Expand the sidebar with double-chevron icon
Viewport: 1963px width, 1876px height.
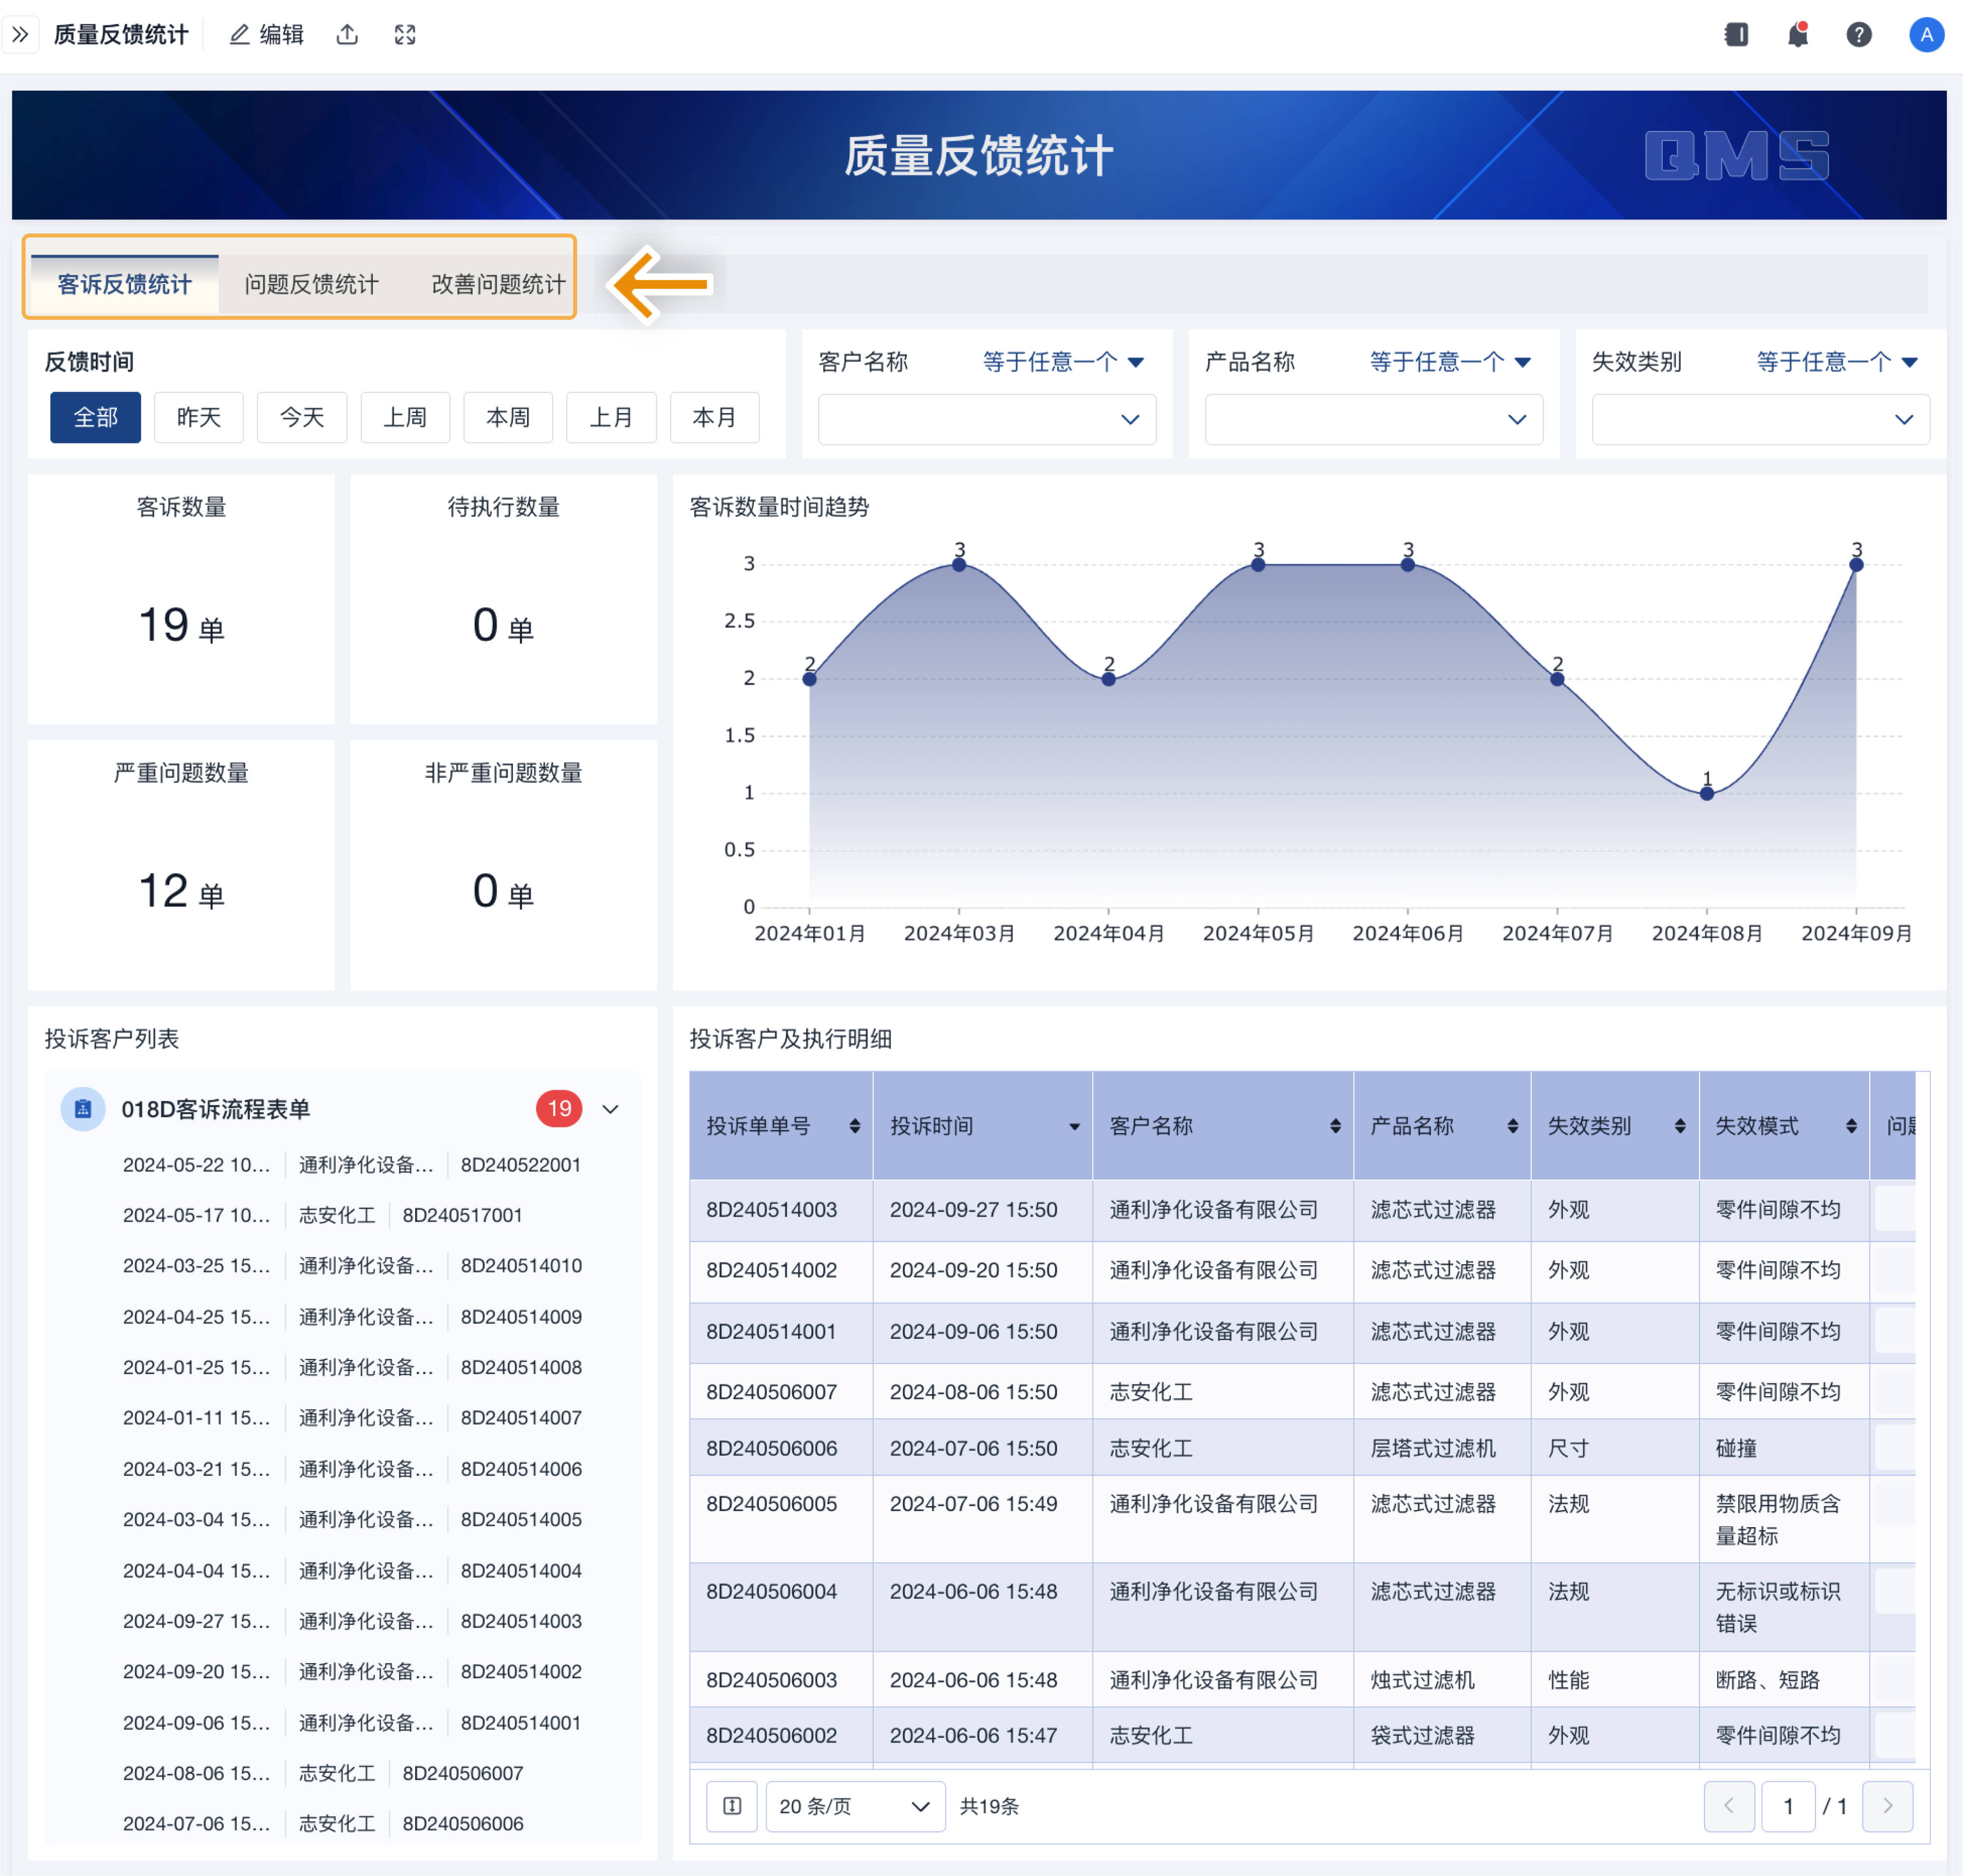click(x=20, y=35)
